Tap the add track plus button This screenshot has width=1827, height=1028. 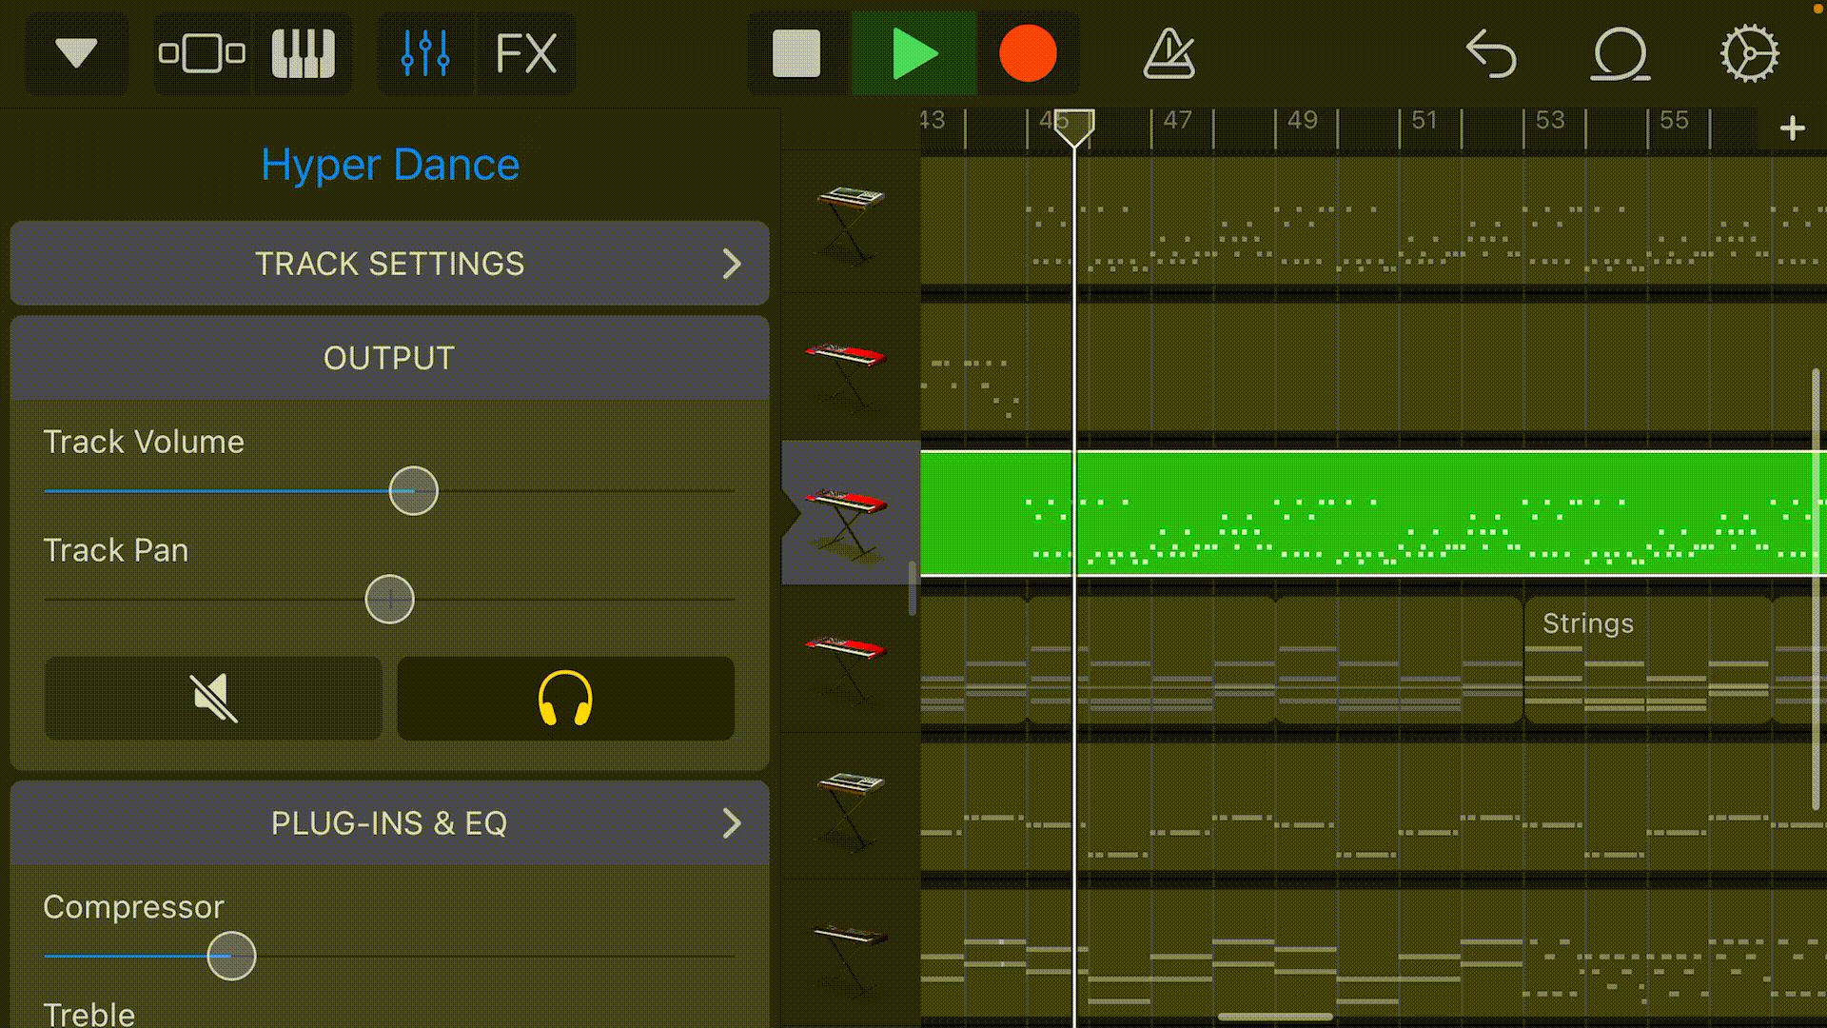click(1792, 127)
